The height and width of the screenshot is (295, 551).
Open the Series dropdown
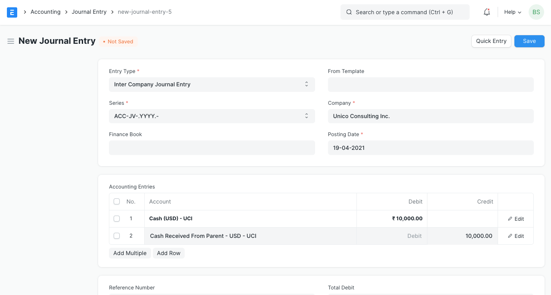212,116
